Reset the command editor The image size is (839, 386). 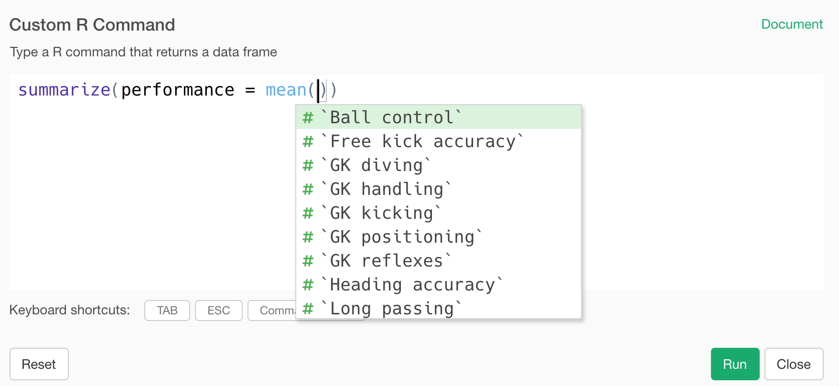[39, 364]
